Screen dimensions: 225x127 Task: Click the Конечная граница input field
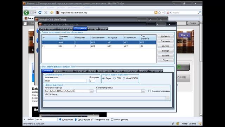point(119,91)
